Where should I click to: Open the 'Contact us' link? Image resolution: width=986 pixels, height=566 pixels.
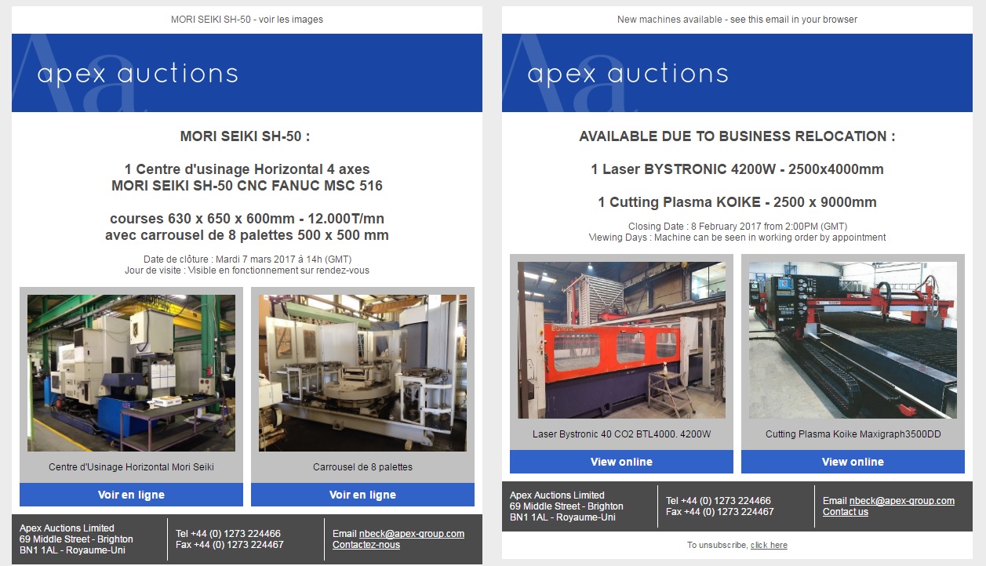(845, 512)
